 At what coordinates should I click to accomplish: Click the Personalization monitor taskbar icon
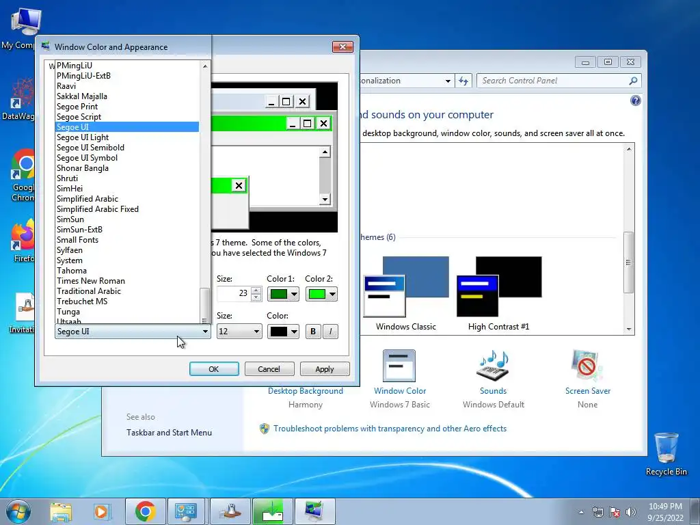click(314, 511)
